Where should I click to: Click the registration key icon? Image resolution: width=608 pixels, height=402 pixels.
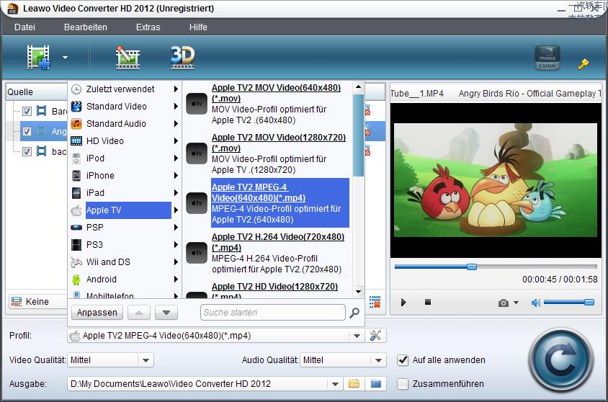pos(583,63)
